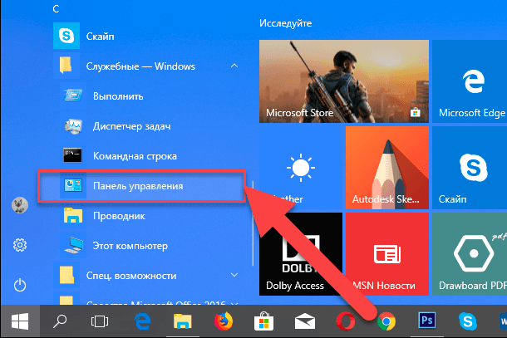Launch Firefox from the taskbar
Screen dimensions: 507x338
(224, 321)
